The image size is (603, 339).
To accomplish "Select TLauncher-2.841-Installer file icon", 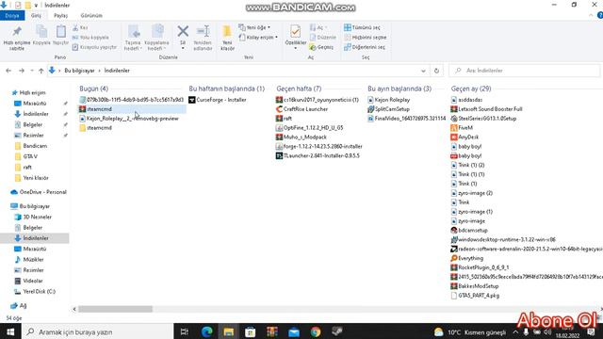I will click(x=279, y=155).
